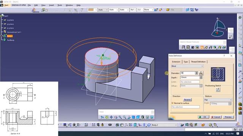Select PartBody in the tree
The image size is (243, 136).
click(11, 40)
